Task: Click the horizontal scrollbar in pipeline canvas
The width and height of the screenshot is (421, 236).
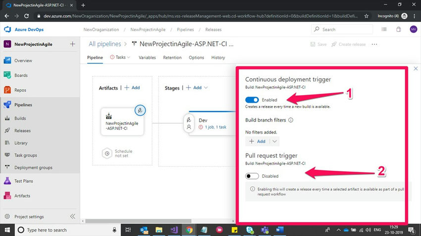Action: [138, 221]
